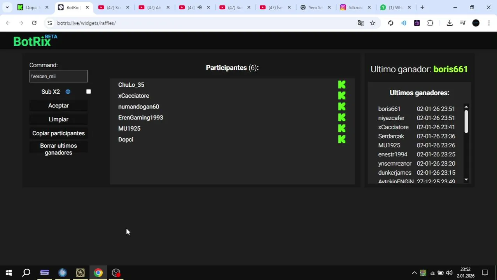Image resolution: width=497 pixels, height=280 pixels.
Task: Click enestr1994 in the winners list
Action: click(x=392, y=154)
